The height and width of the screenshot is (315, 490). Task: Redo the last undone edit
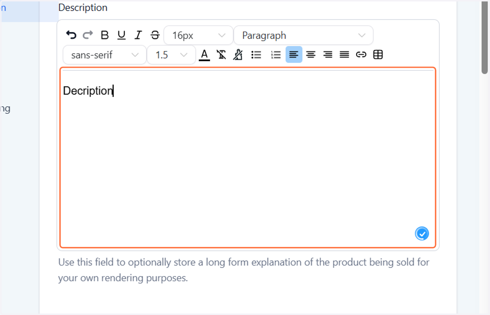pos(88,35)
